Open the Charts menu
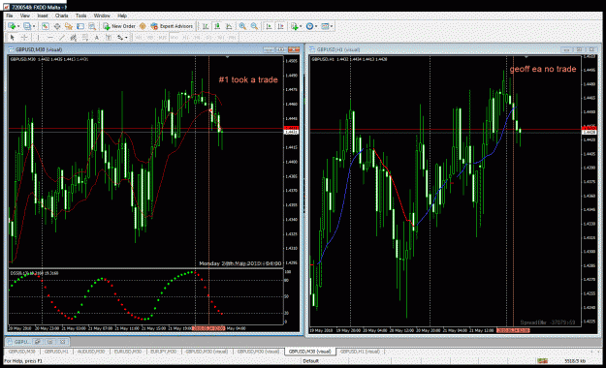606x368 pixels. point(62,15)
